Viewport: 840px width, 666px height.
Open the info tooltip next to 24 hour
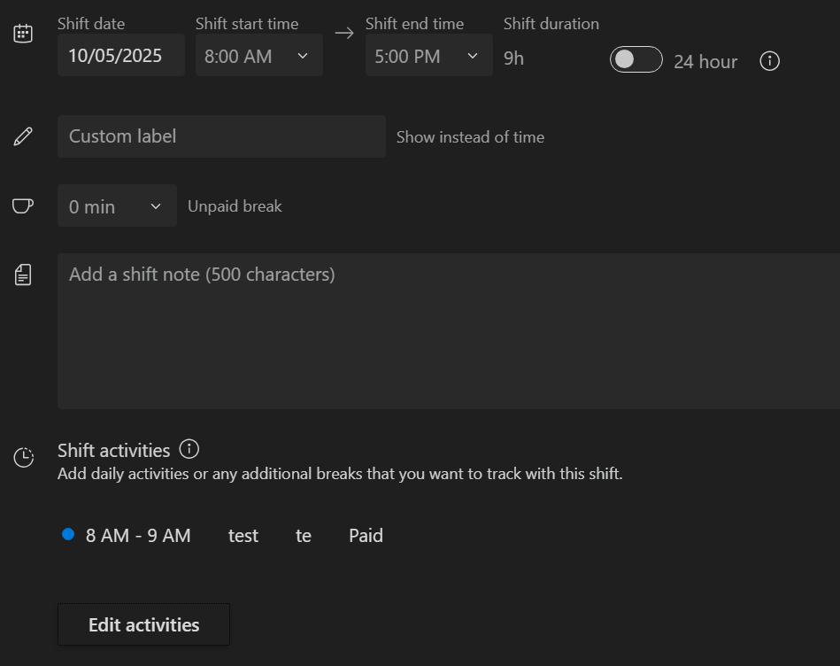coord(769,61)
